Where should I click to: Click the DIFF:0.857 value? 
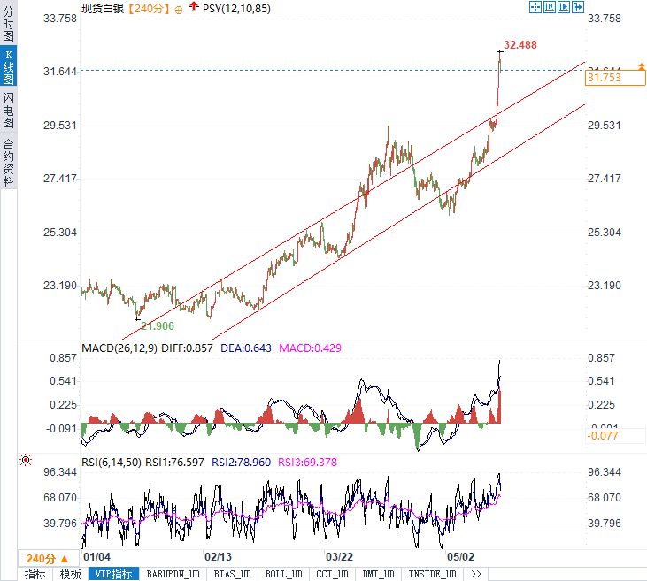pyautogui.click(x=187, y=348)
